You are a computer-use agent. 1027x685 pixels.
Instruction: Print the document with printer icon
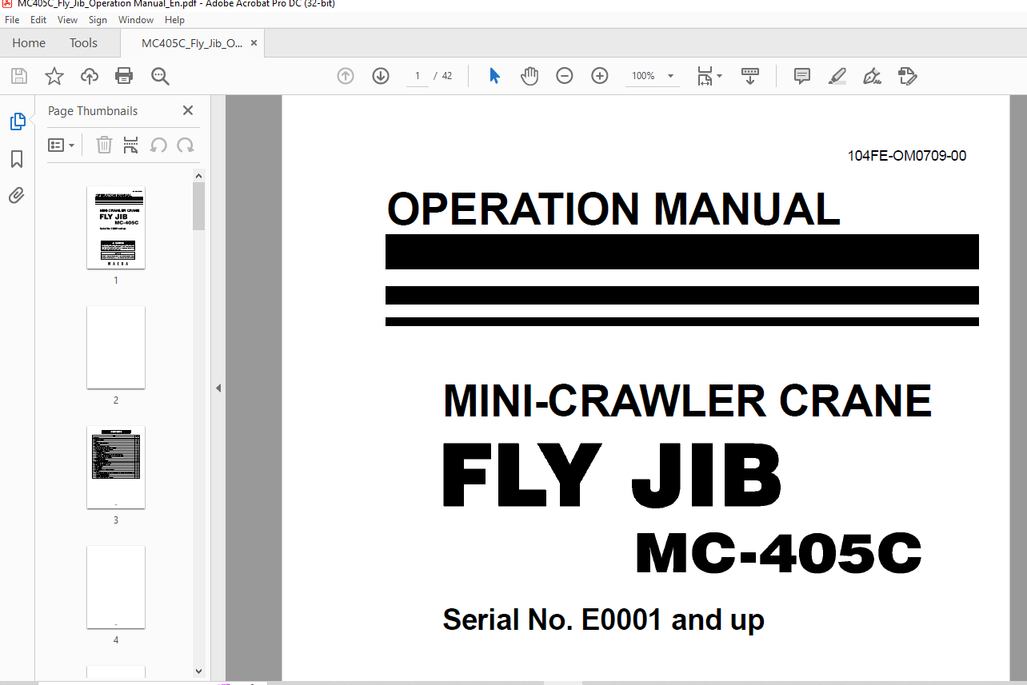(x=124, y=76)
